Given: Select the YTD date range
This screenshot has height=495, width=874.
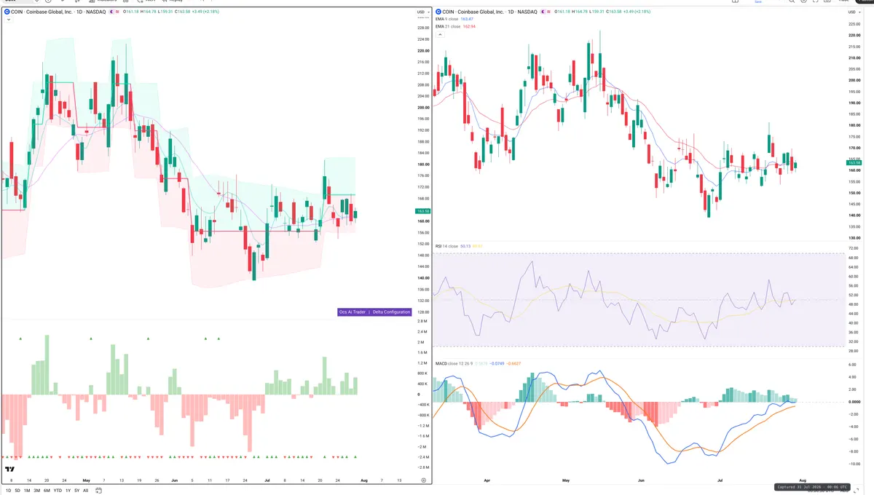Looking at the screenshot, I should pyautogui.click(x=58, y=491).
